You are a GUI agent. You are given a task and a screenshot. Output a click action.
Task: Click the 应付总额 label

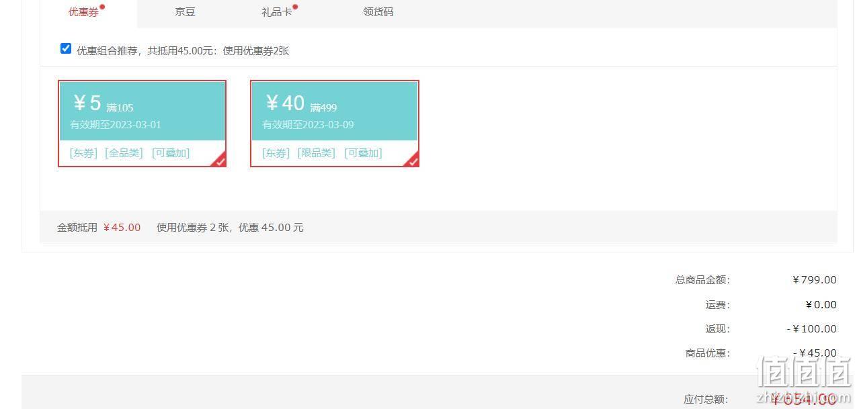pos(706,400)
